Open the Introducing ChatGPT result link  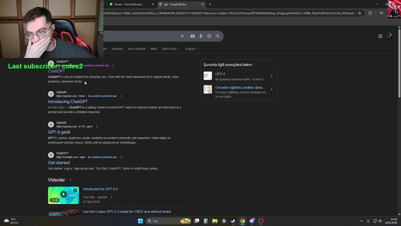coord(68,102)
